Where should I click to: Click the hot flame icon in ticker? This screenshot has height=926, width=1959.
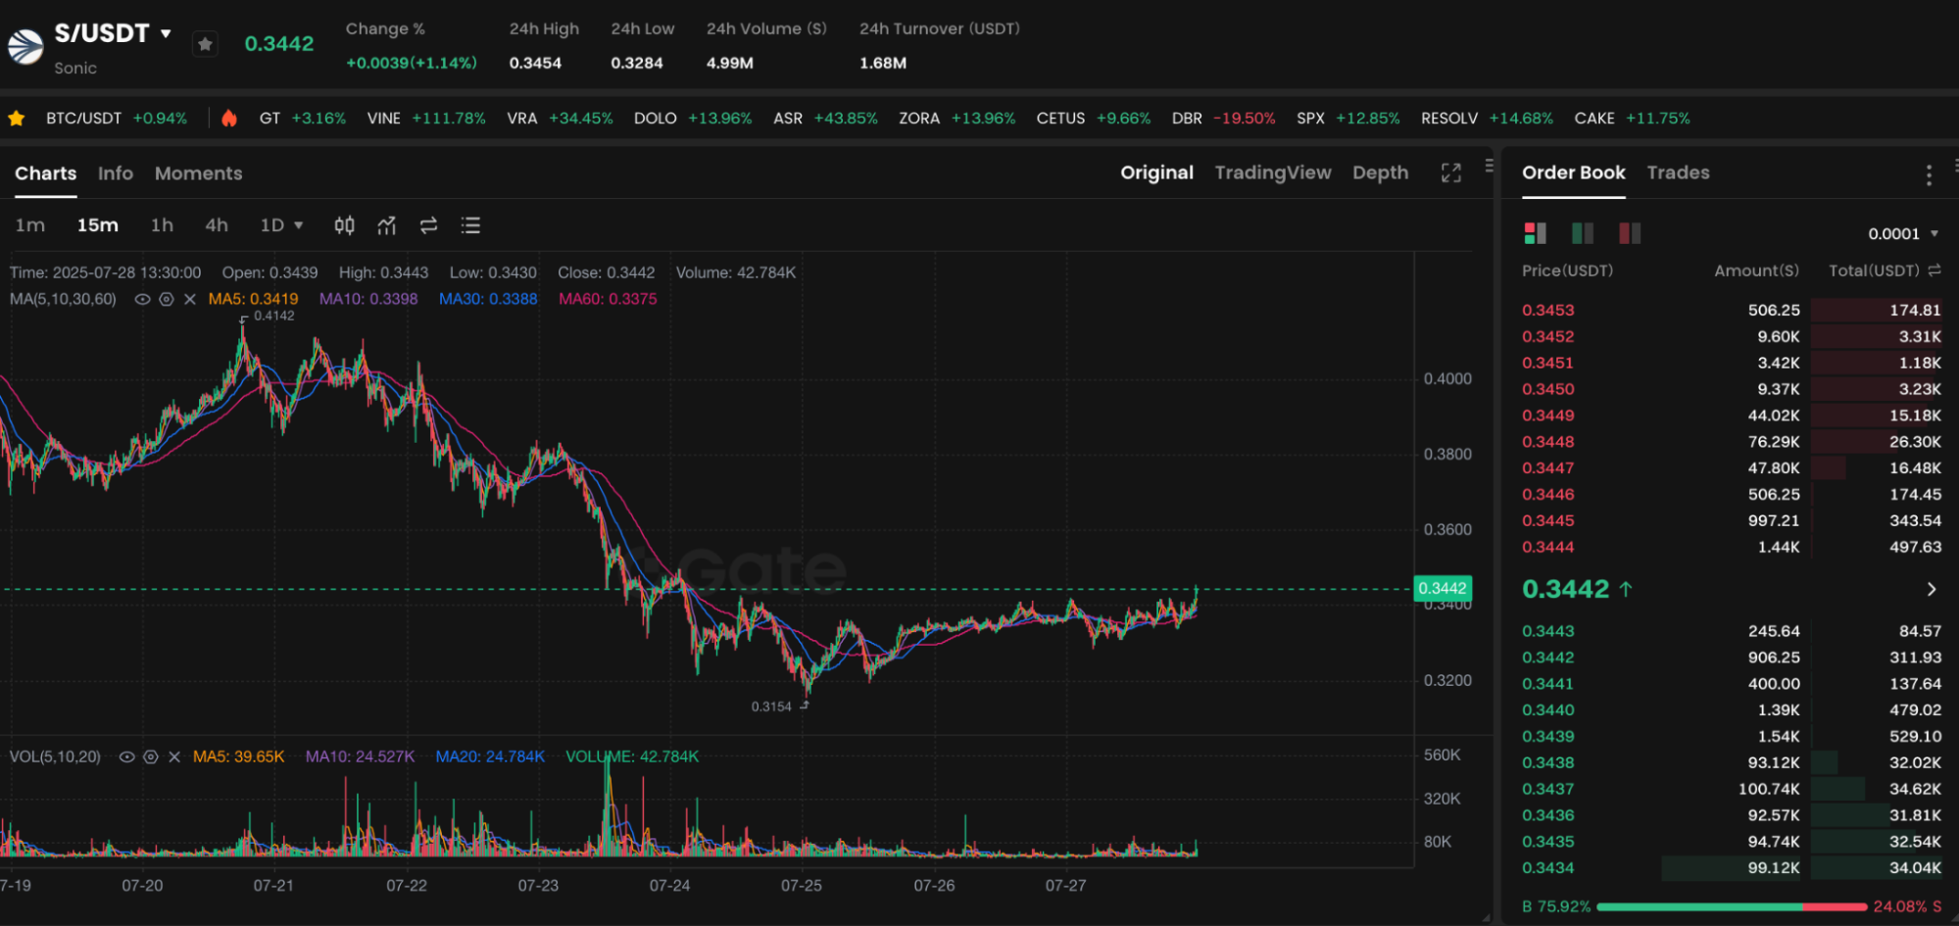tap(229, 119)
